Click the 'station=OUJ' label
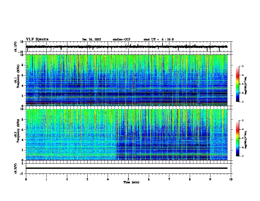Screen dimensions: 260x201 coord(121,39)
